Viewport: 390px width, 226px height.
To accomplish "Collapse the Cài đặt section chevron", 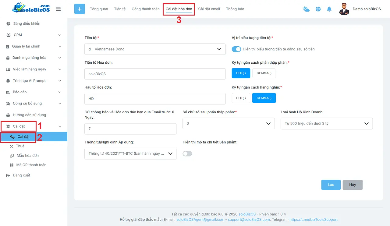I will coord(60,126).
